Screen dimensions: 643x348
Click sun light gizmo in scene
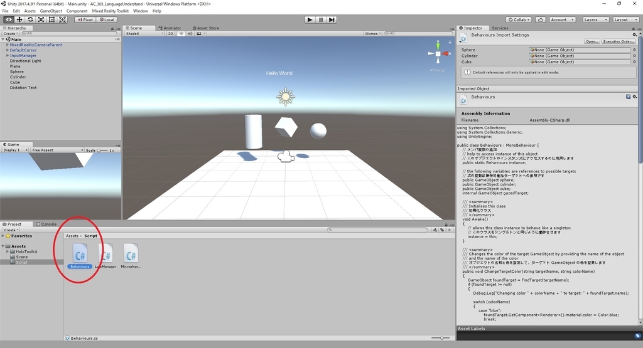[x=286, y=97]
